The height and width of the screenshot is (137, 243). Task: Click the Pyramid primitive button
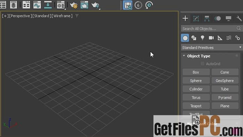click(x=225, y=97)
